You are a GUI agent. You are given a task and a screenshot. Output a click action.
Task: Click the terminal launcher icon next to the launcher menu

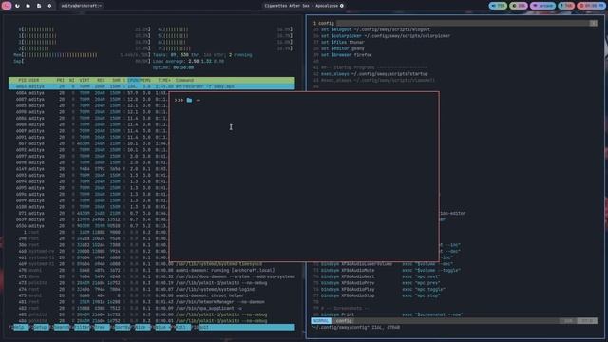[x=17, y=6]
